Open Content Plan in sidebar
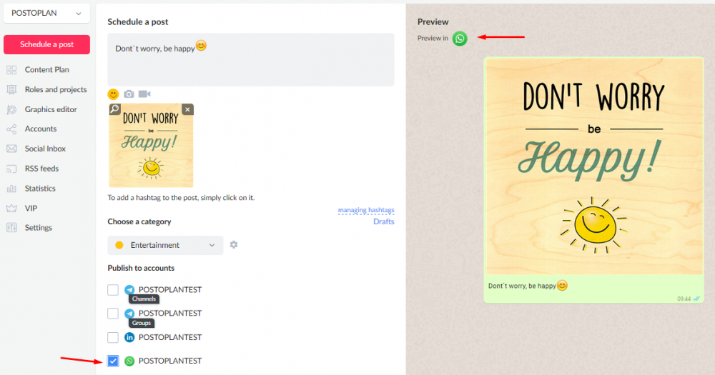715x375 pixels. tap(47, 70)
